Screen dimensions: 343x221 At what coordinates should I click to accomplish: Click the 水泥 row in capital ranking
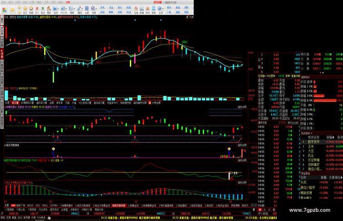pyautogui.click(x=321, y=182)
